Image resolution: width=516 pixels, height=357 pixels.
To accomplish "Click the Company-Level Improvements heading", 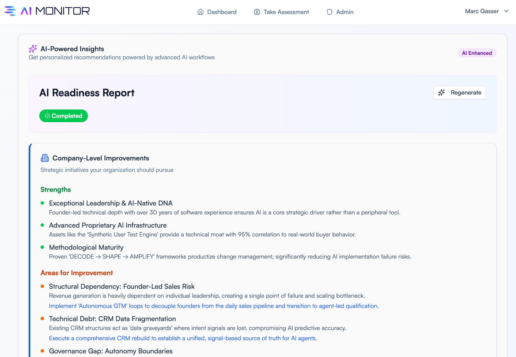I will (x=101, y=158).
